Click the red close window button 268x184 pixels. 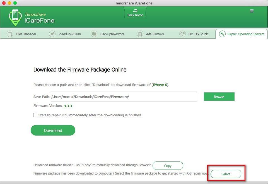4,3
